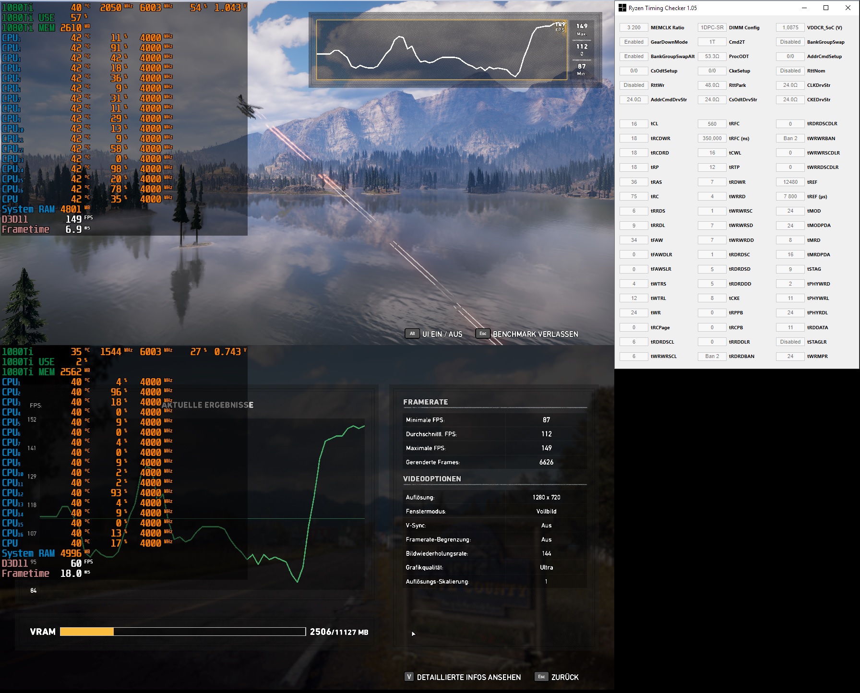
Task: Click the tRAS value 36
Action: (x=634, y=182)
